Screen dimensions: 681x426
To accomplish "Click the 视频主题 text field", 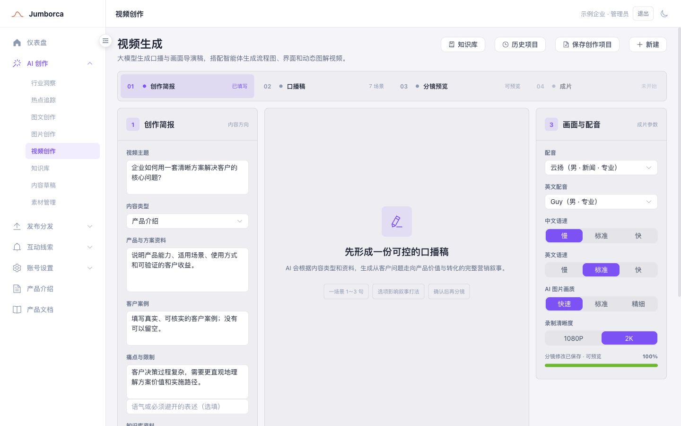I will click(x=187, y=177).
